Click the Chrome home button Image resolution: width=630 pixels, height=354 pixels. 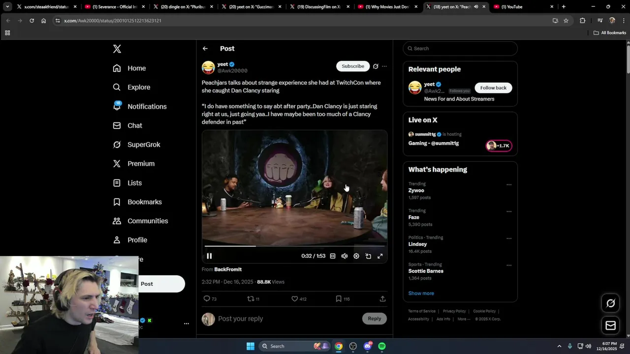coord(44,21)
